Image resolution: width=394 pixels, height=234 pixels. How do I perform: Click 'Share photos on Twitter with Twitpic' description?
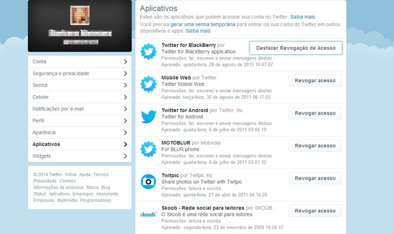[201, 182]
